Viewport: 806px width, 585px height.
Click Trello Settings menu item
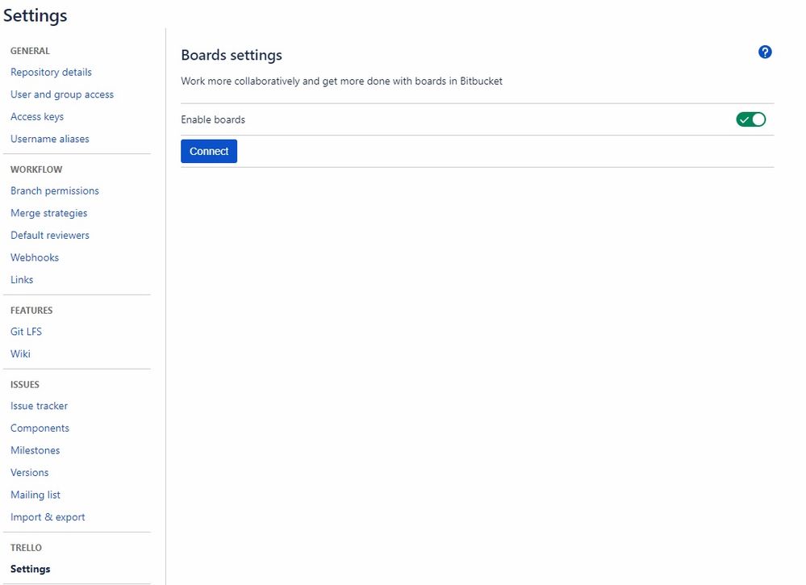[x=31, y=569]
